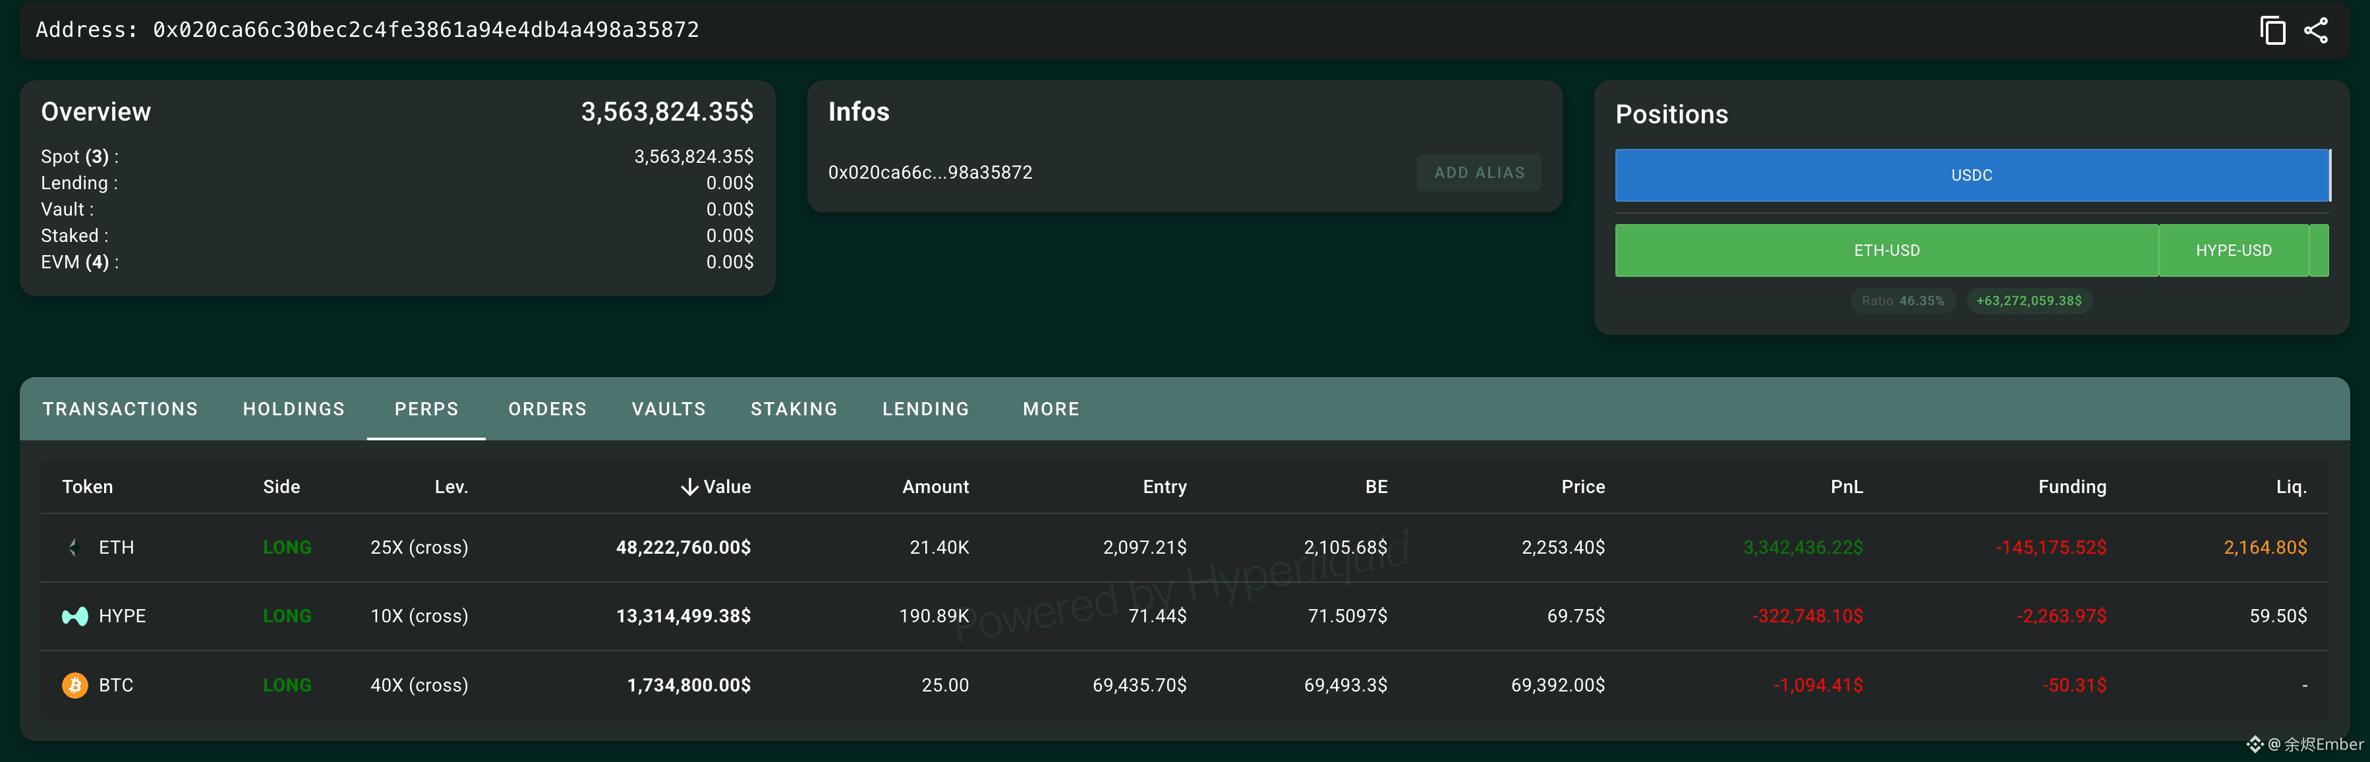The width and height of the screenshot is (2370, 762).
Task: Click the HYPE value 13,314,499.38$
Action: [x=683, y=616]
